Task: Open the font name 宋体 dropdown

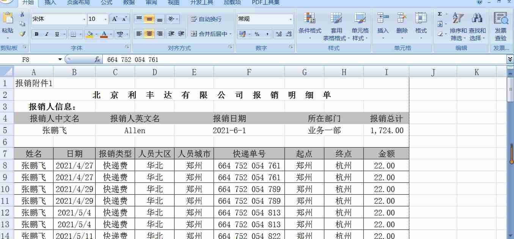Action: [x=84, y=19]
